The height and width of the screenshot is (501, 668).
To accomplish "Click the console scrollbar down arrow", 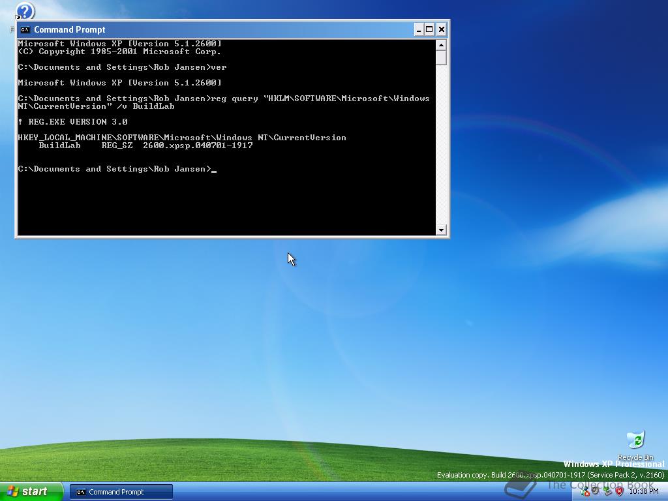I will click(x=441, y=230).
